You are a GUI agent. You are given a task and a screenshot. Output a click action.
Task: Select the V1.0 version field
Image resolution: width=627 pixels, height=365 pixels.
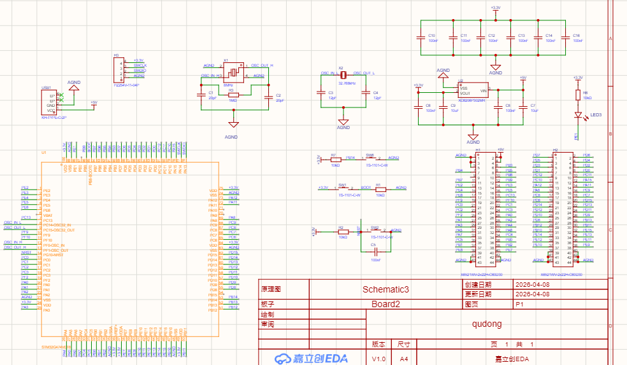coord(378,359)
